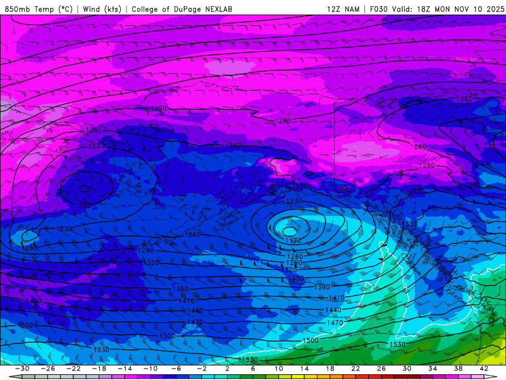Select the 'Wind (kts)' header label
Viewport: 506px width, 380px height.
pos(102,9)
